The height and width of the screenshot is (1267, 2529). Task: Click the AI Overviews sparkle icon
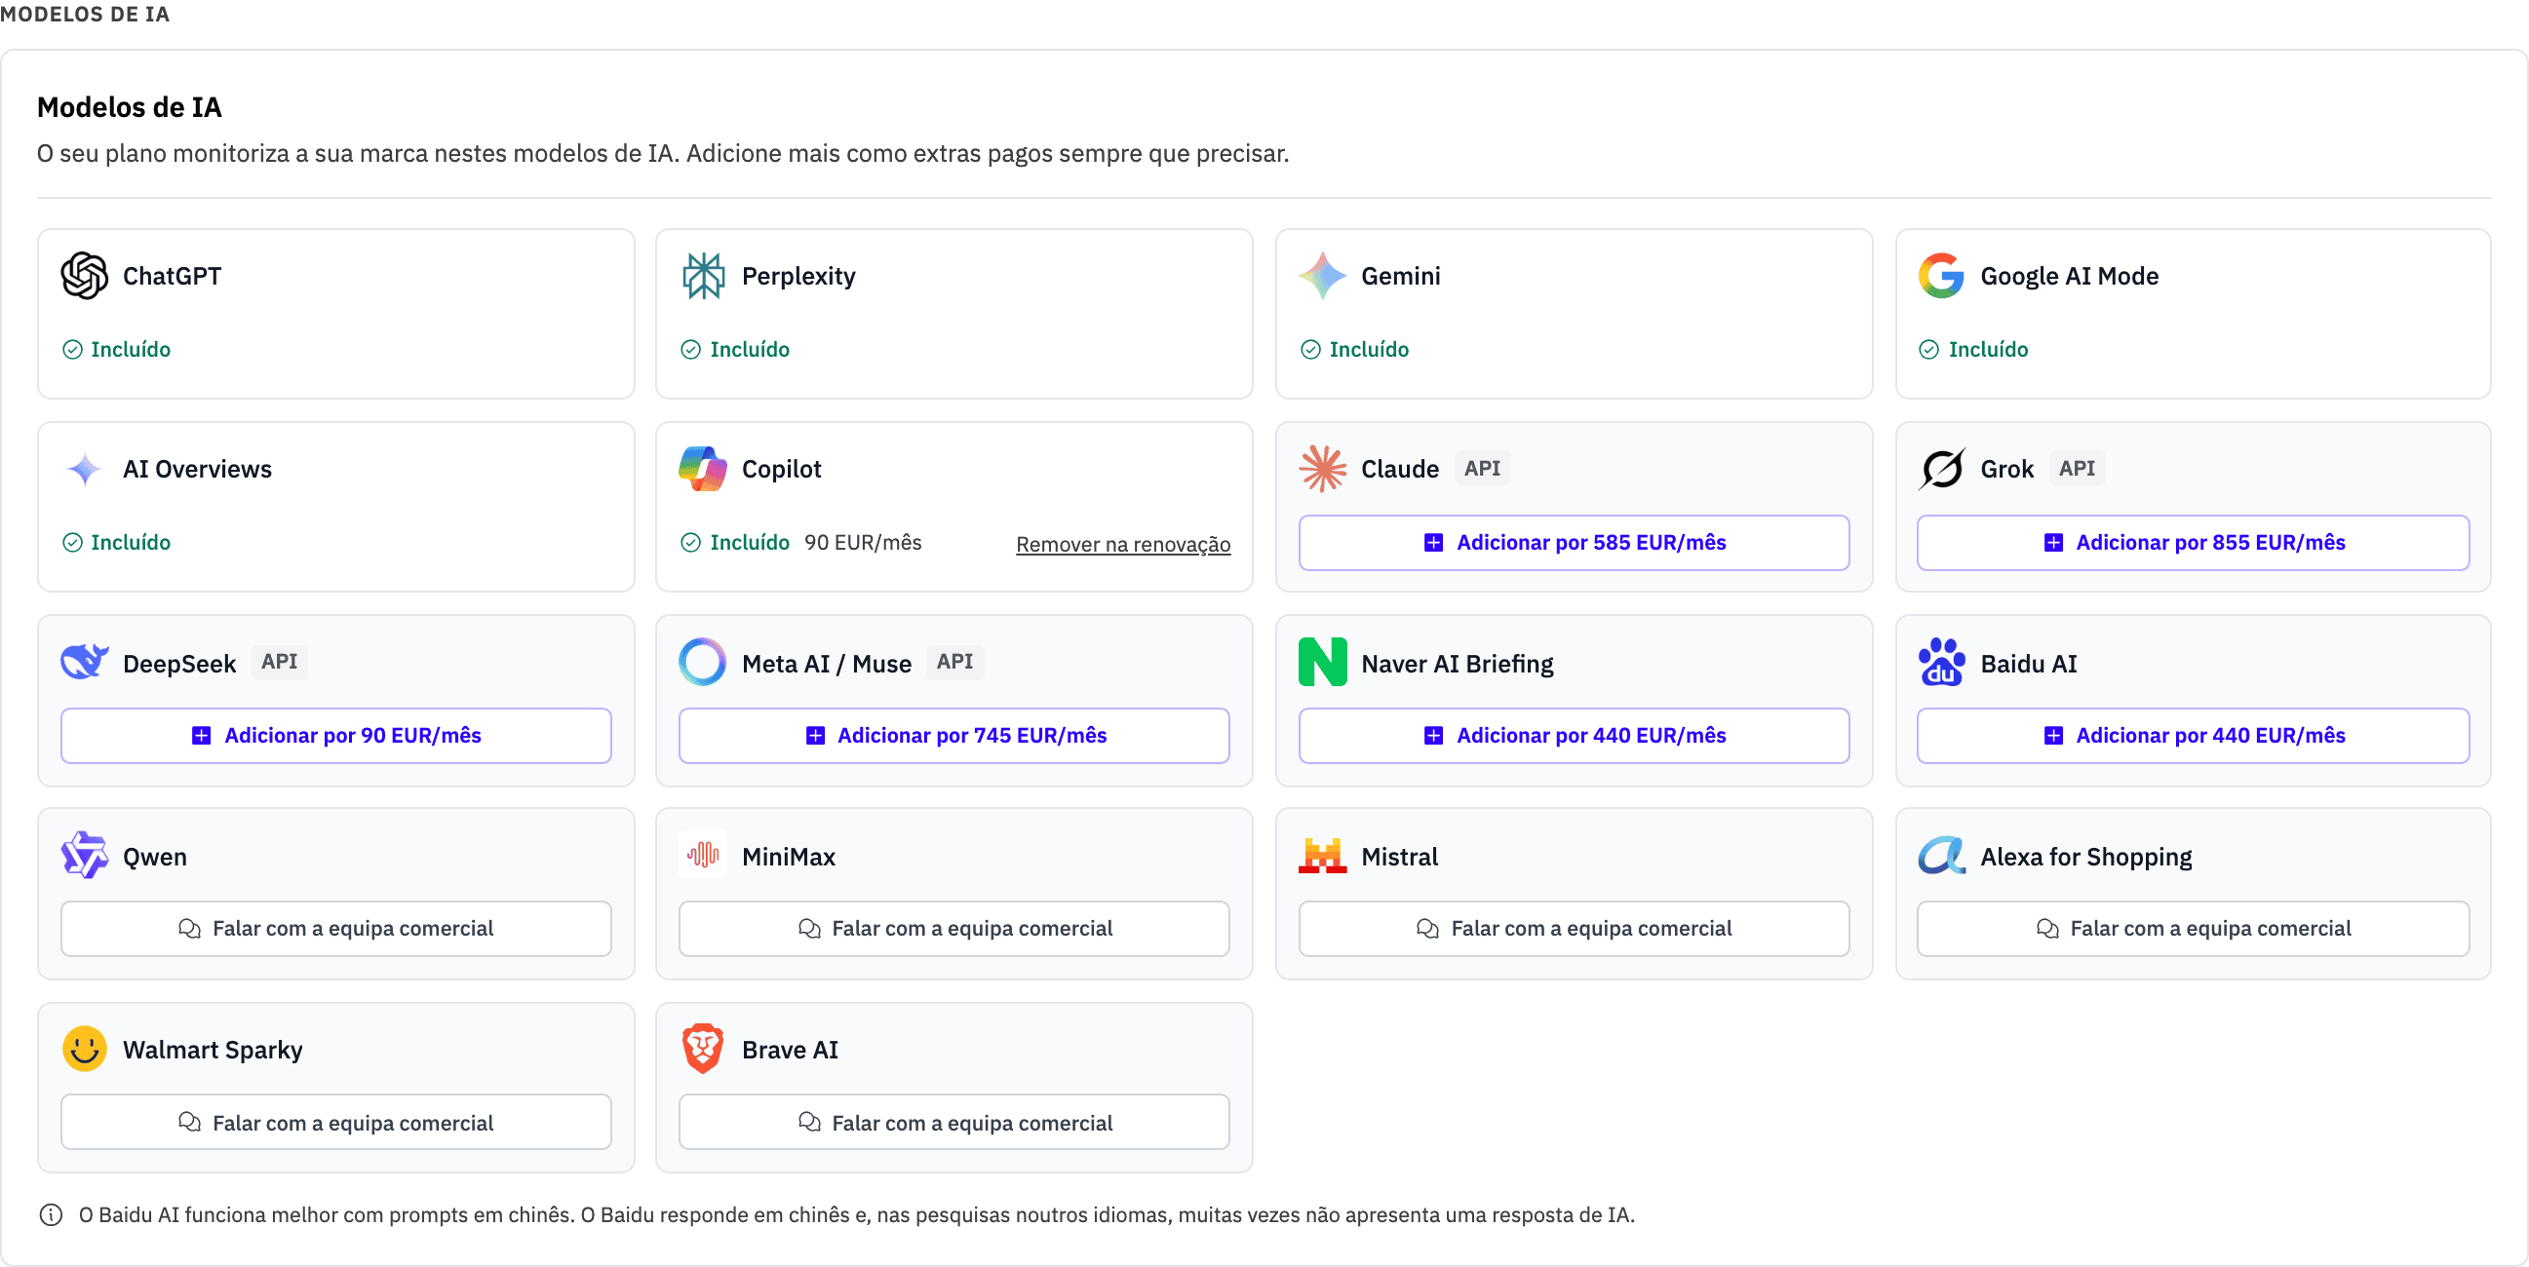85,469
